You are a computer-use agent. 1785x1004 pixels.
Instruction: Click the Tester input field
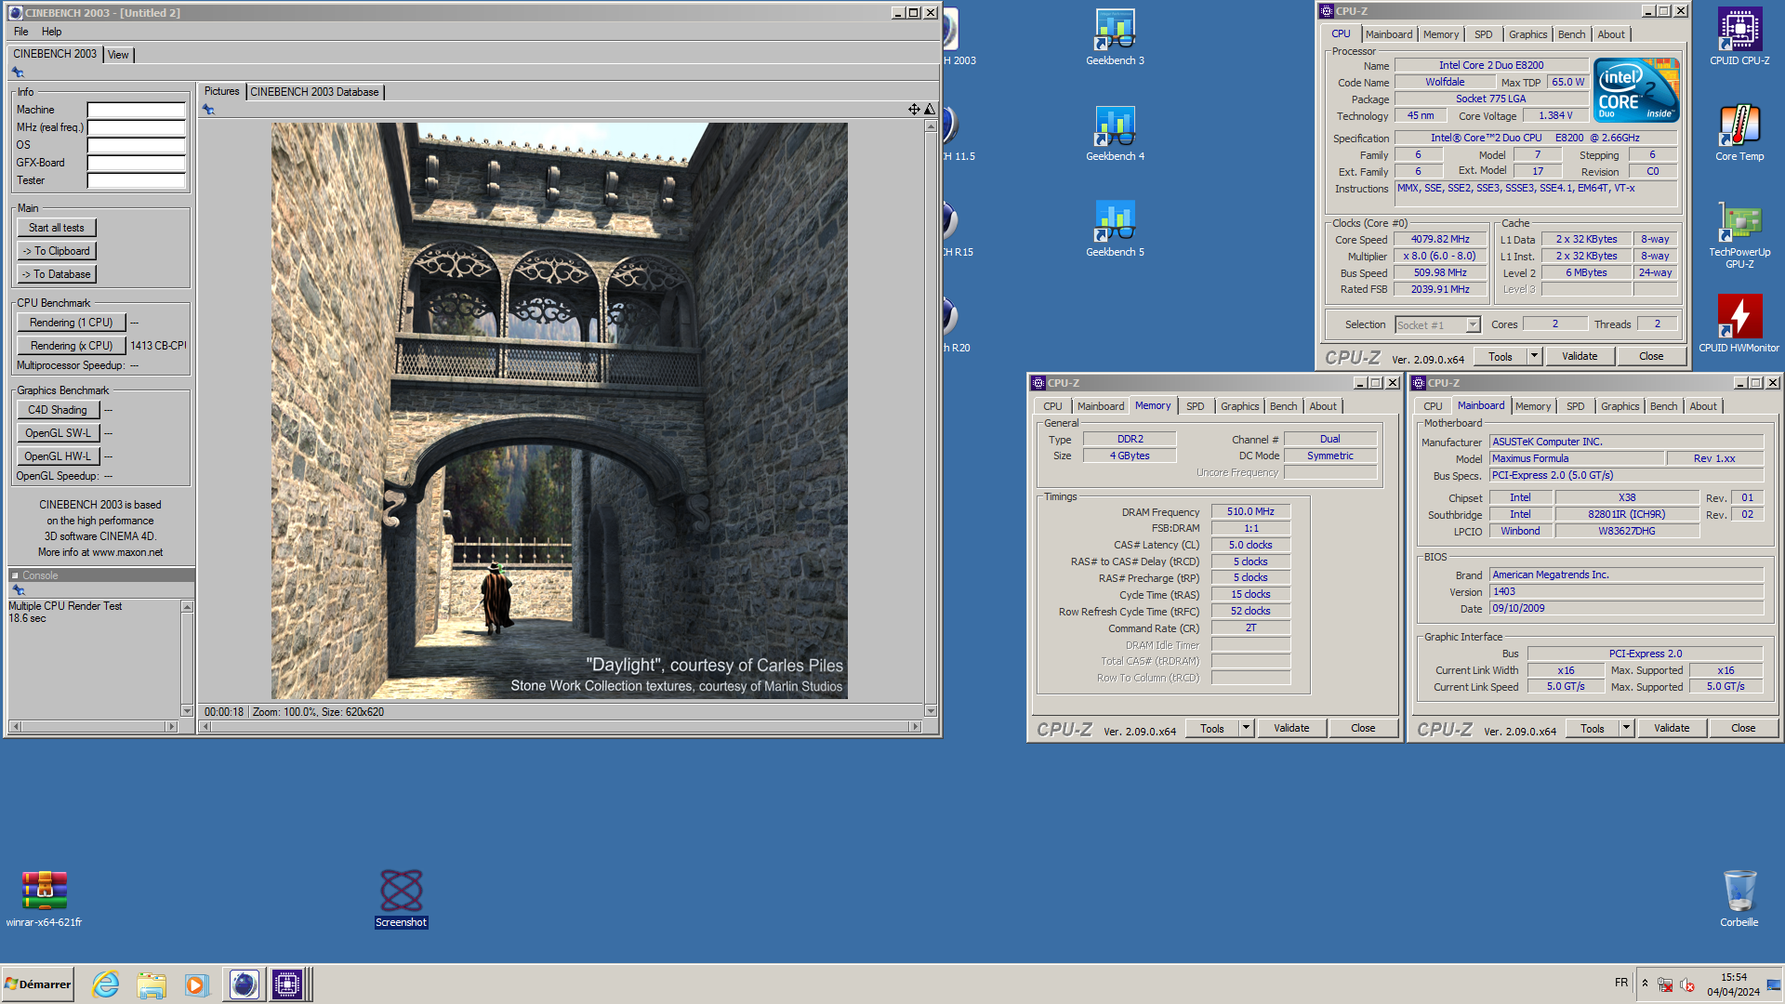[137, 180]
